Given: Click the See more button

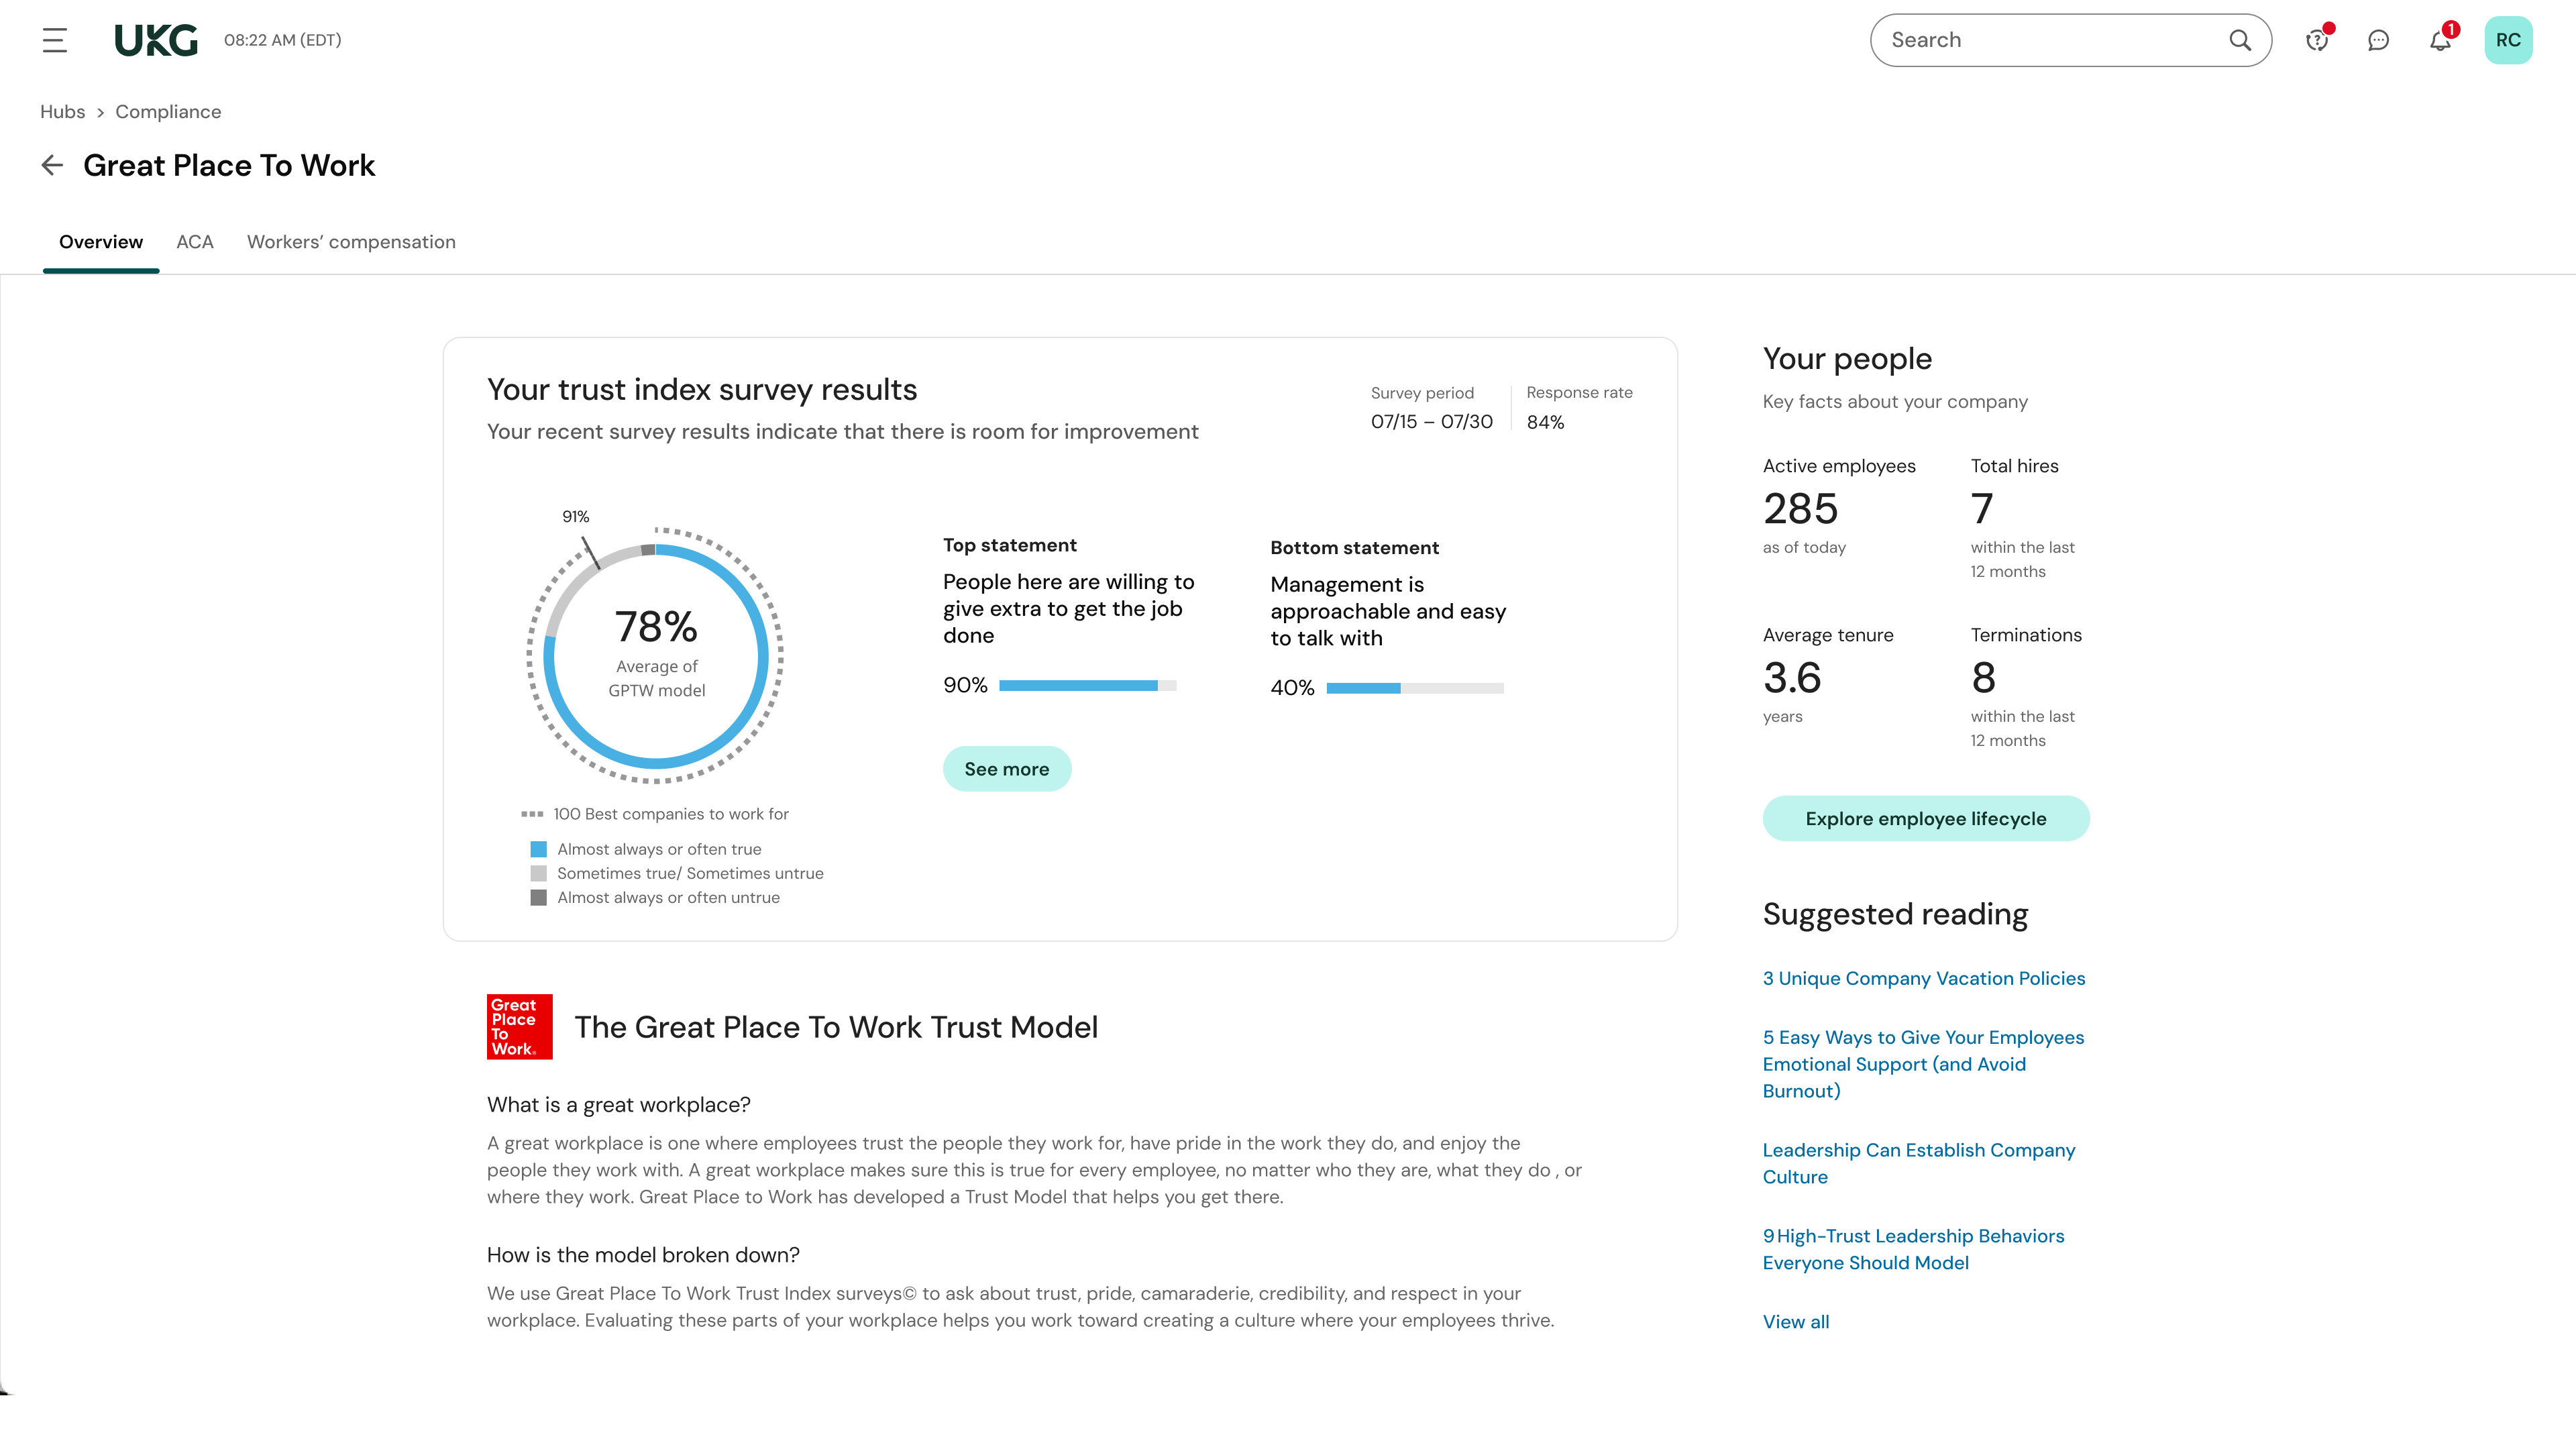Looking at the screenshot, I should click(1006, 769).
